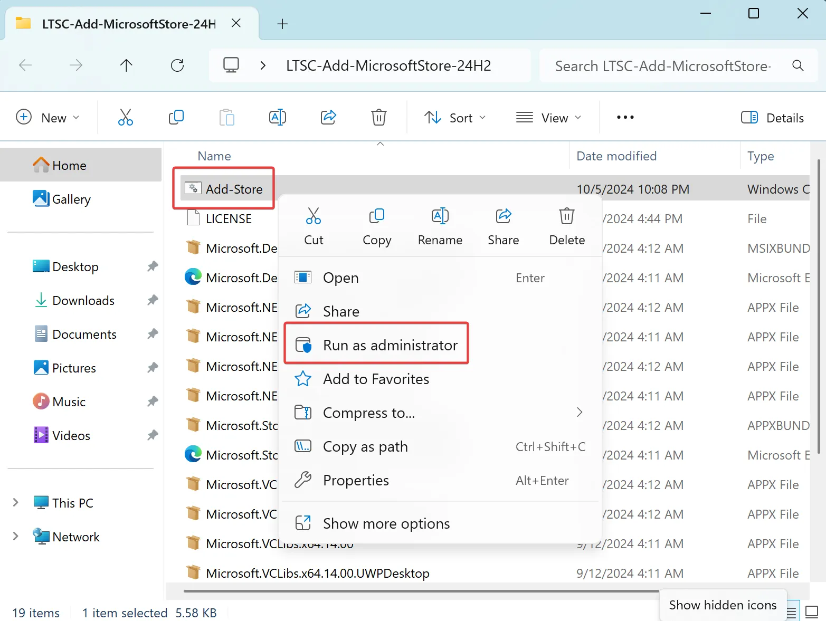Open the Sort dropdown menu

(x=455, y=117)
